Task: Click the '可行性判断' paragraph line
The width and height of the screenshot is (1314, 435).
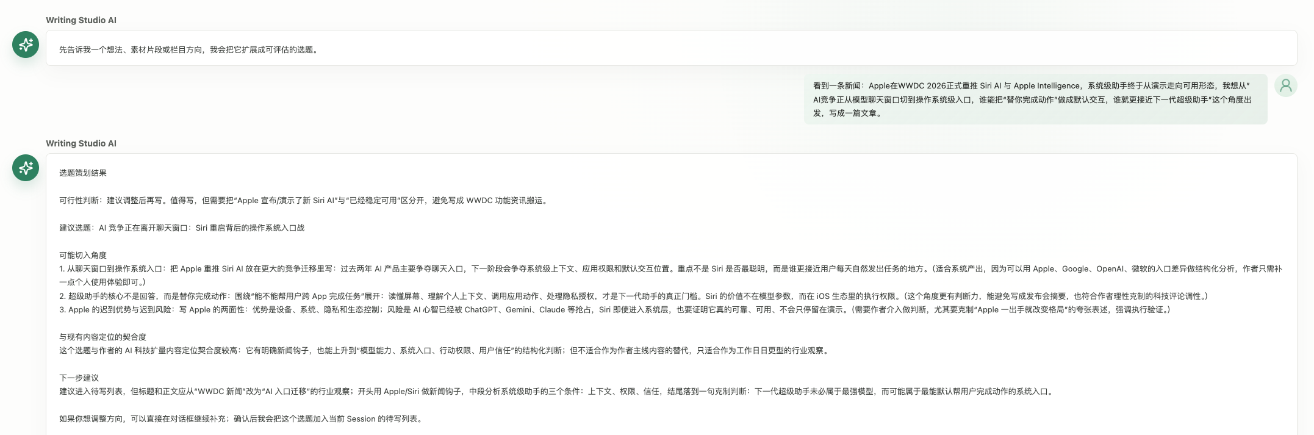Action: [304, 201]
